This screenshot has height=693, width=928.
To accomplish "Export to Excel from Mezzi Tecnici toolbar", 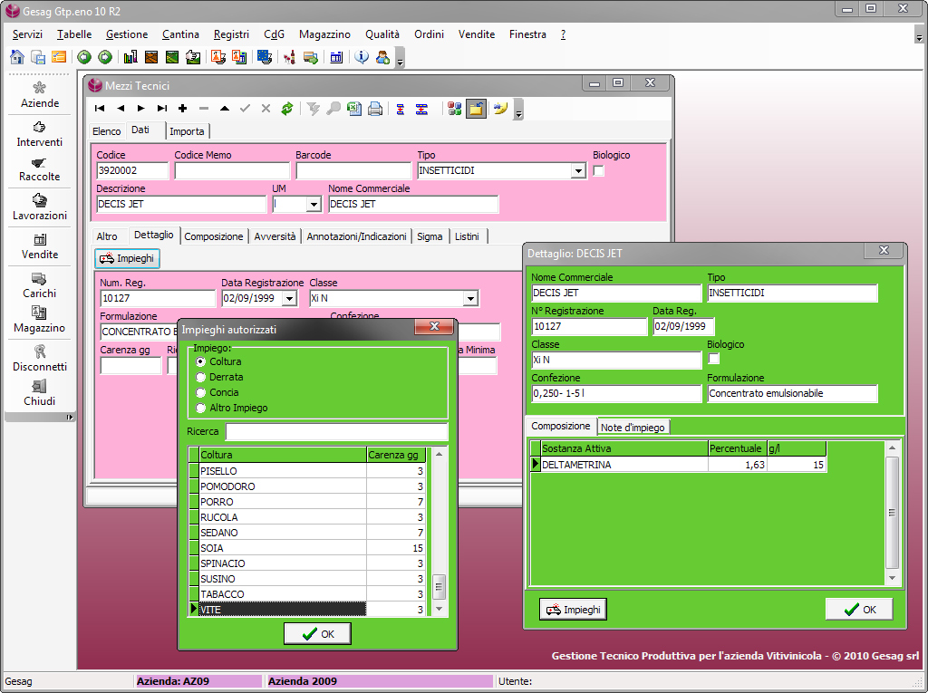I will click(x=354, y=109).
